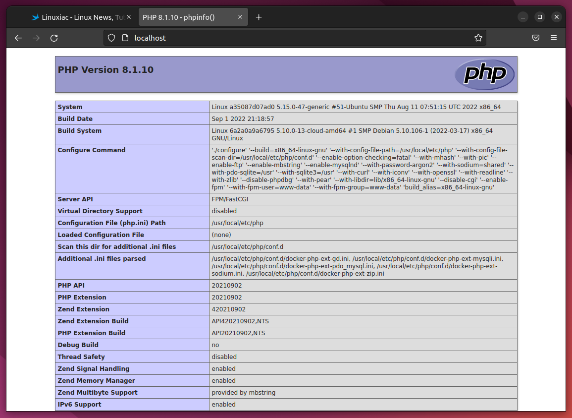The width and height of the screenshot is (572, 418).
Task: Close the PHP 8.1.10 phpinfo tab
Action: pos(240,17)
